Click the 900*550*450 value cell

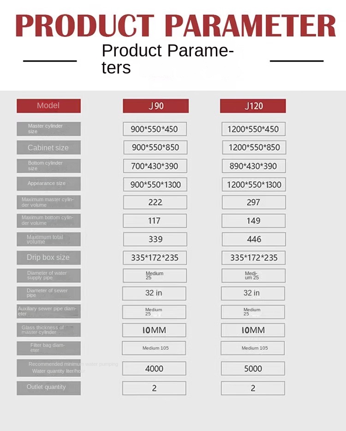[155, 129]
